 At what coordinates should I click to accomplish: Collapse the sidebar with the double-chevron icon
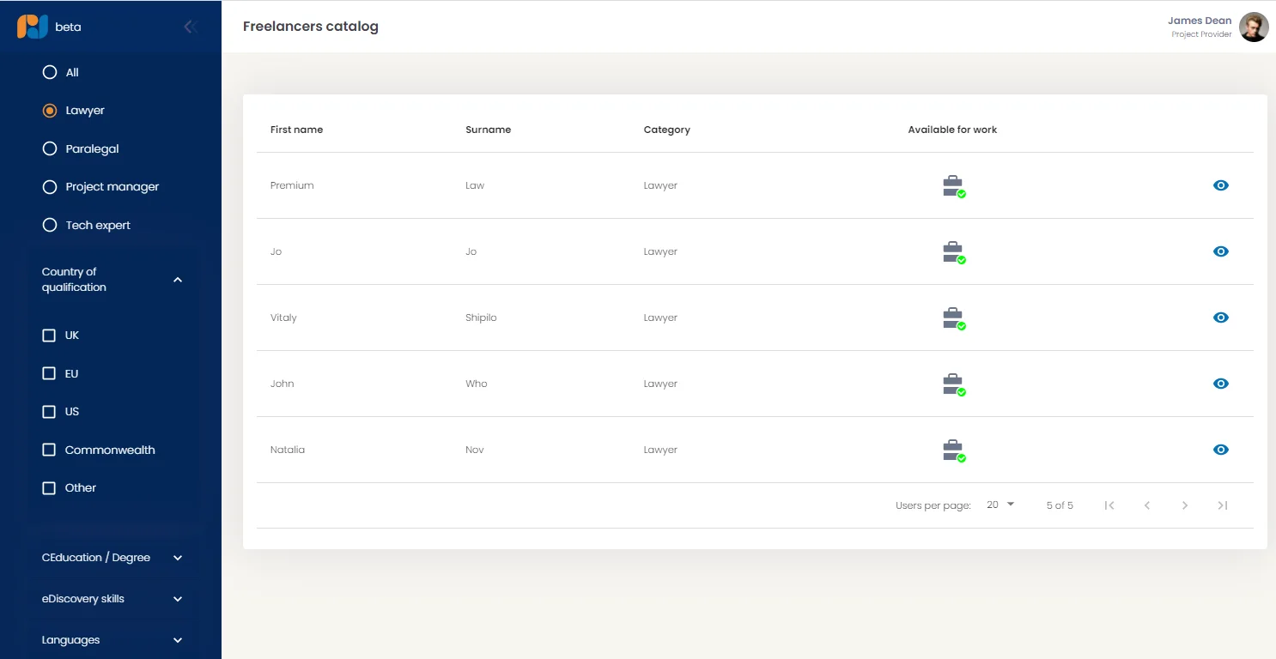191,27
